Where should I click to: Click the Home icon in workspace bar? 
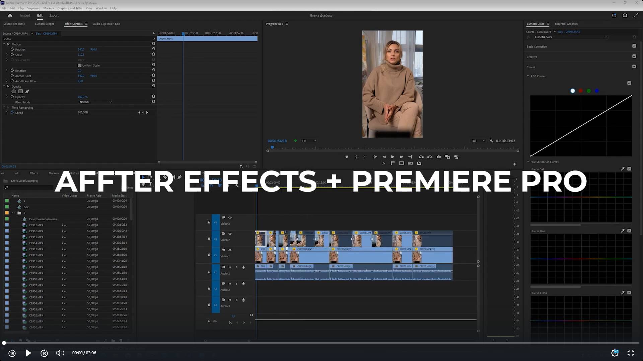pyautogui.click(x=10, y=15)
